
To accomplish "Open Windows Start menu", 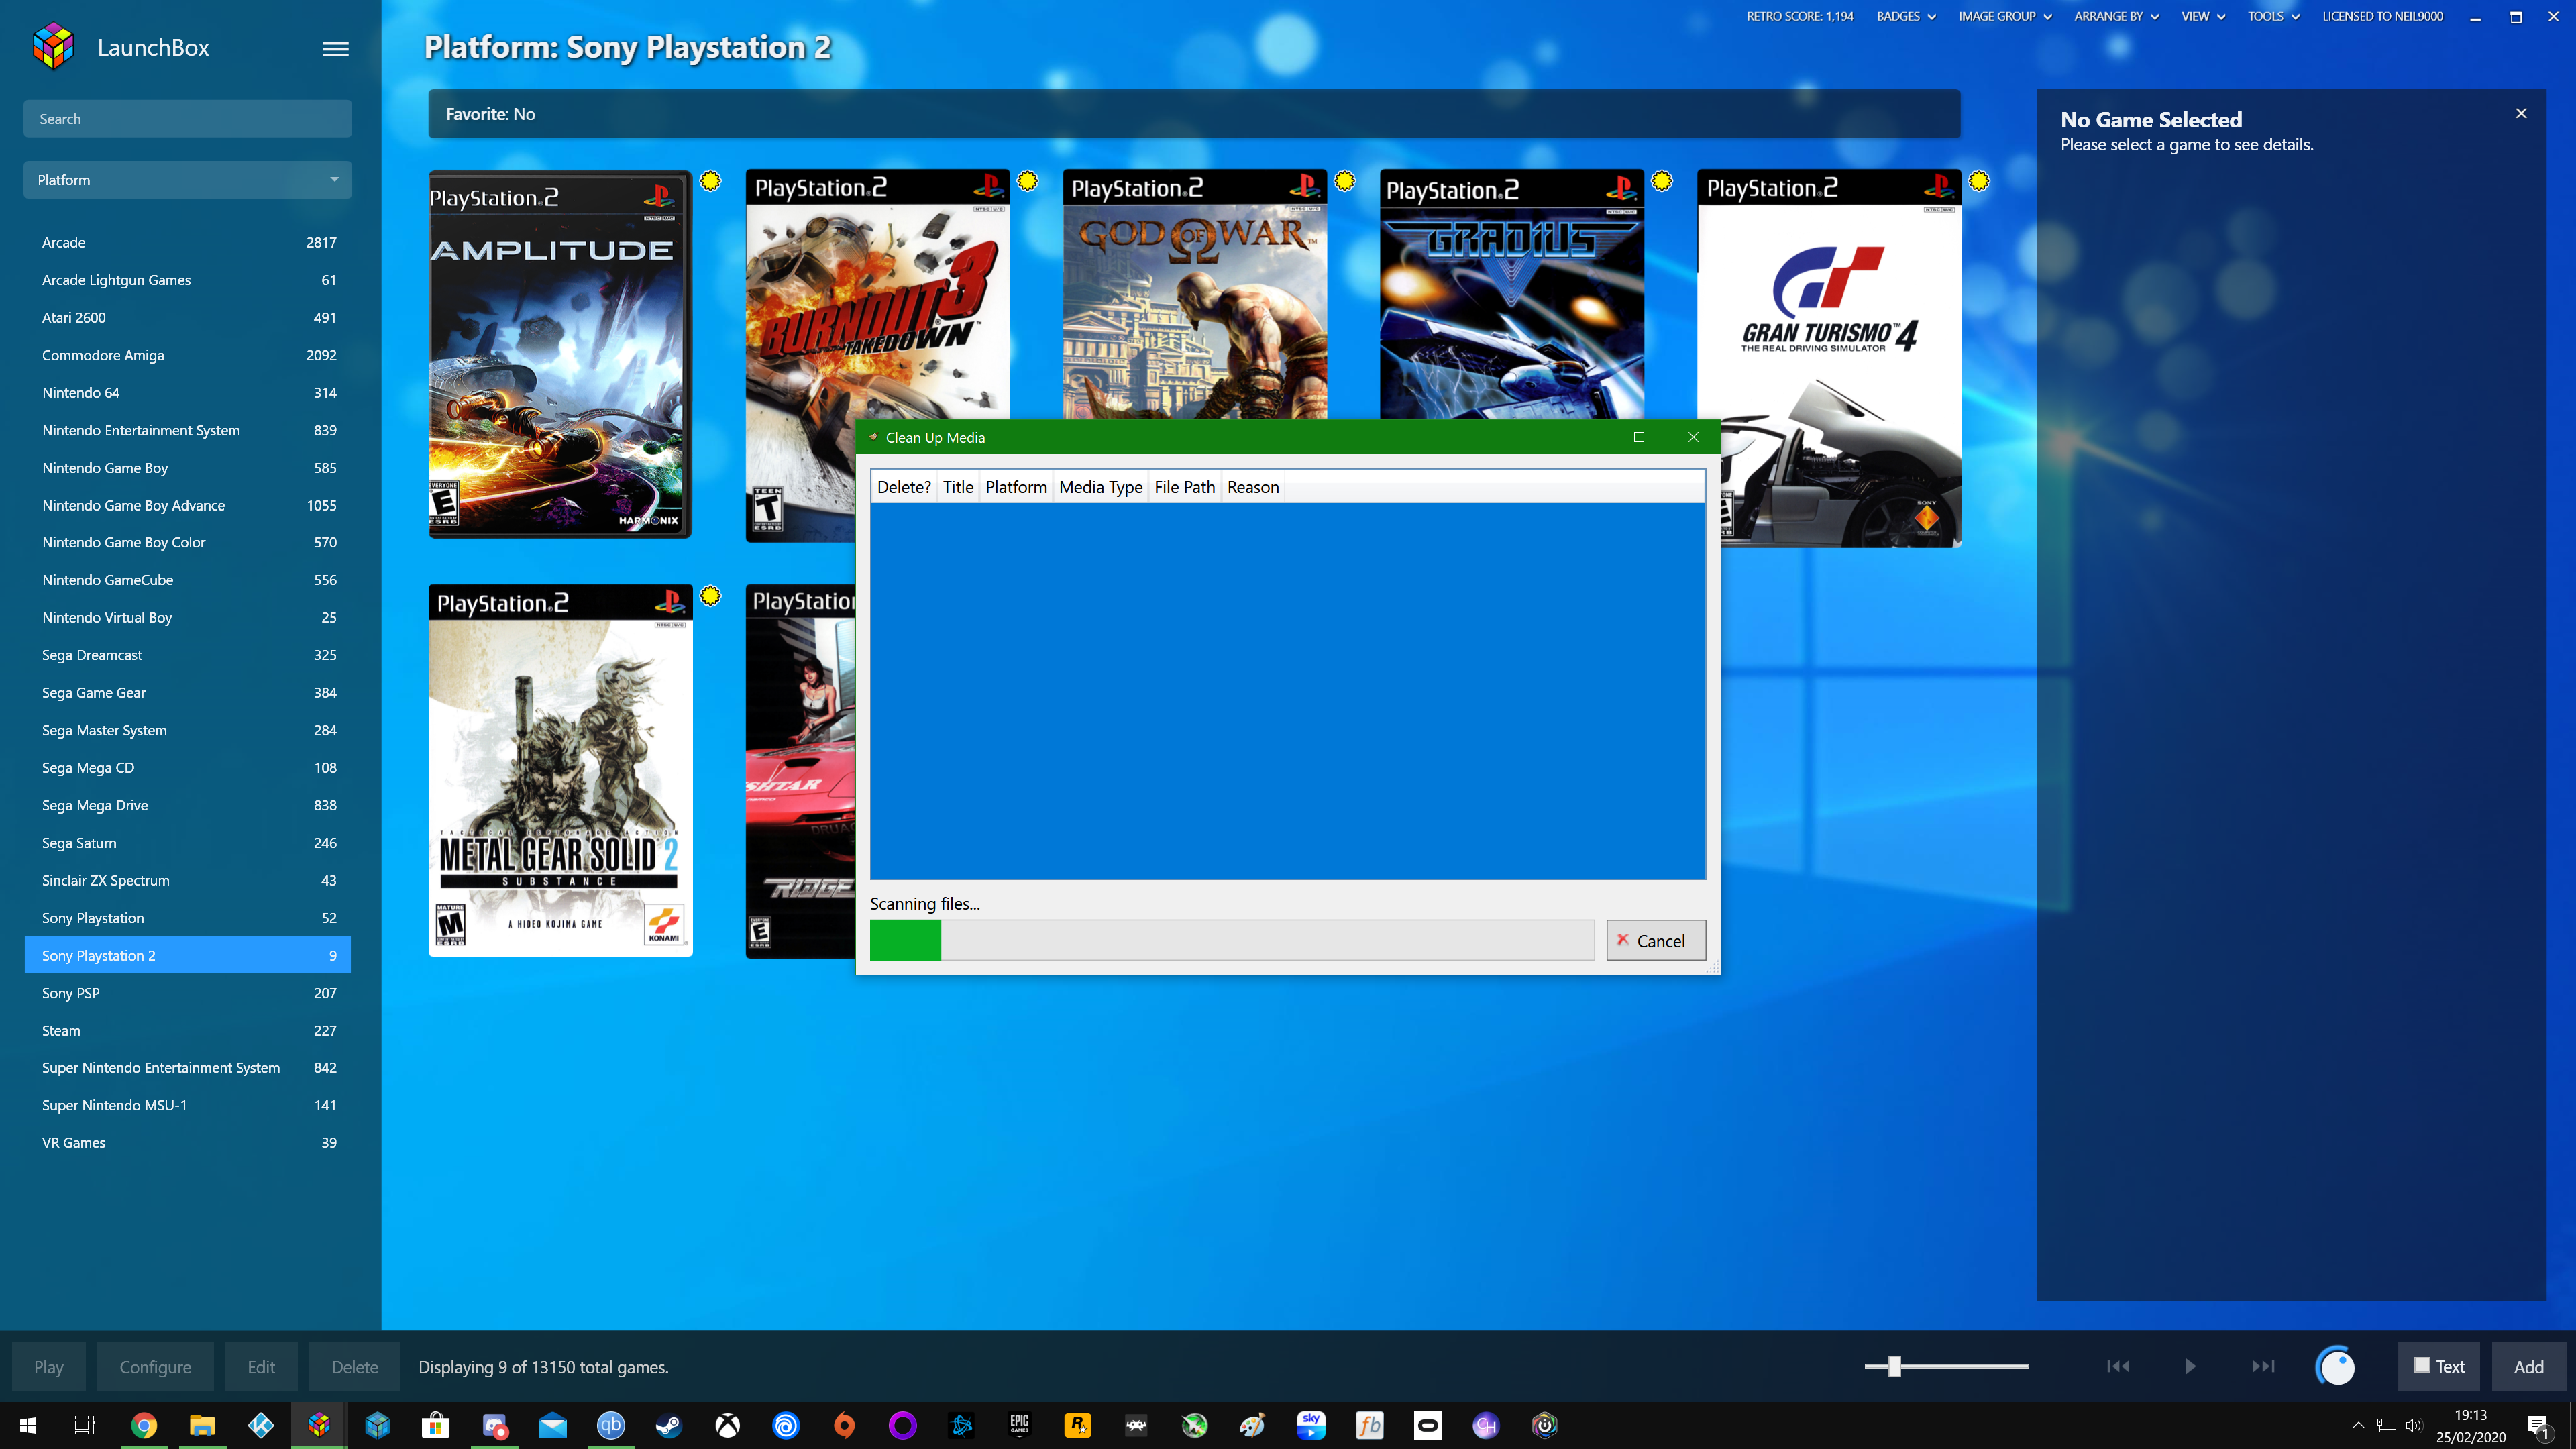I will [x=28, y=1425].
